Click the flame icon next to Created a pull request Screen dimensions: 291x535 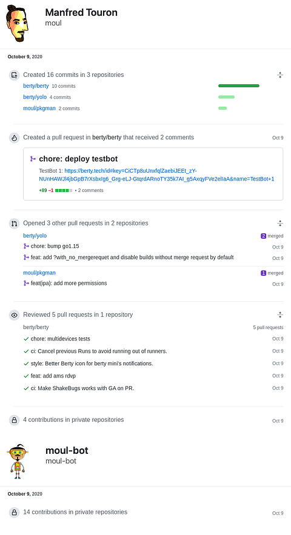(x=14, y=138)
